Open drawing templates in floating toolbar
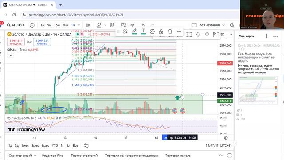This screenshot has width=284, height=160. coord(125,32)
